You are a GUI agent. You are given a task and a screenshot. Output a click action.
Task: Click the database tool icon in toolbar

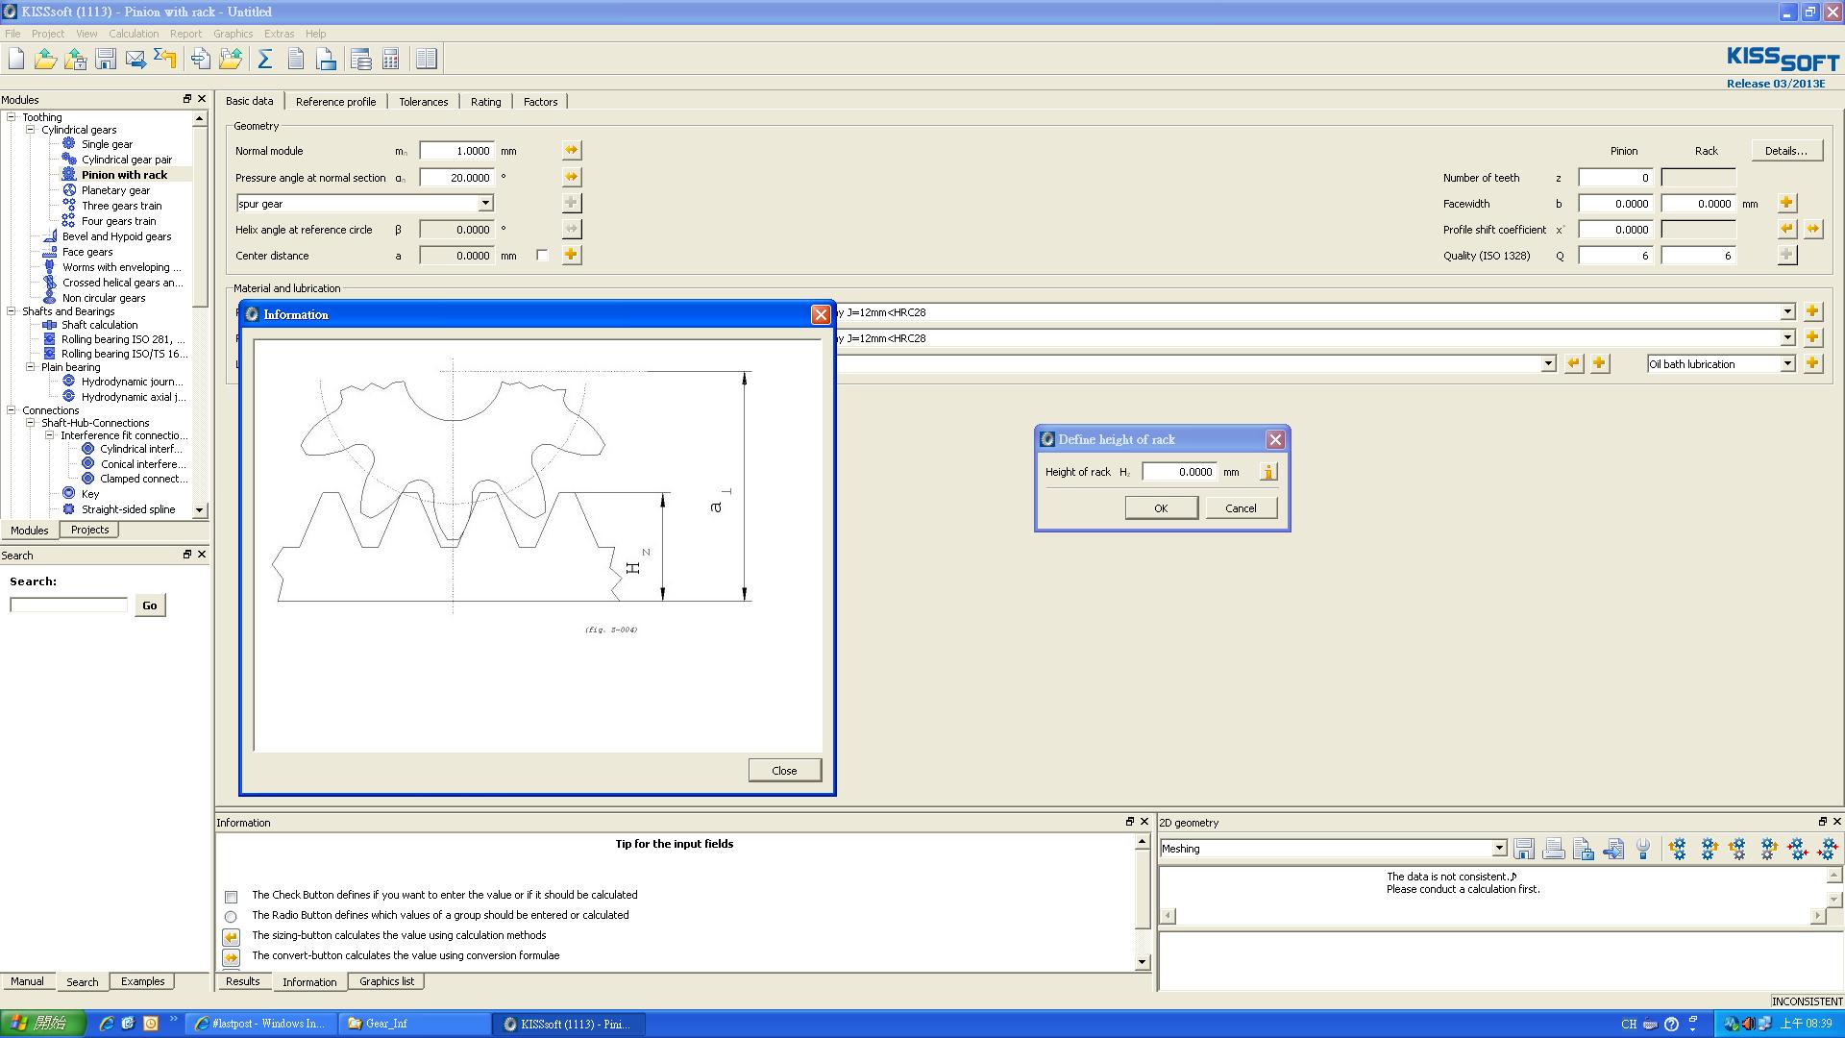tap(361, 60)
